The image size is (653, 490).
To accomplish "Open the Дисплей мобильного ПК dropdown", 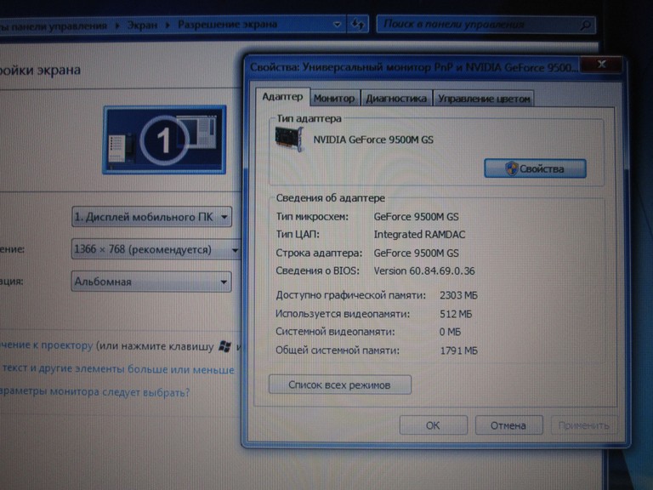I will pos(151,217).
